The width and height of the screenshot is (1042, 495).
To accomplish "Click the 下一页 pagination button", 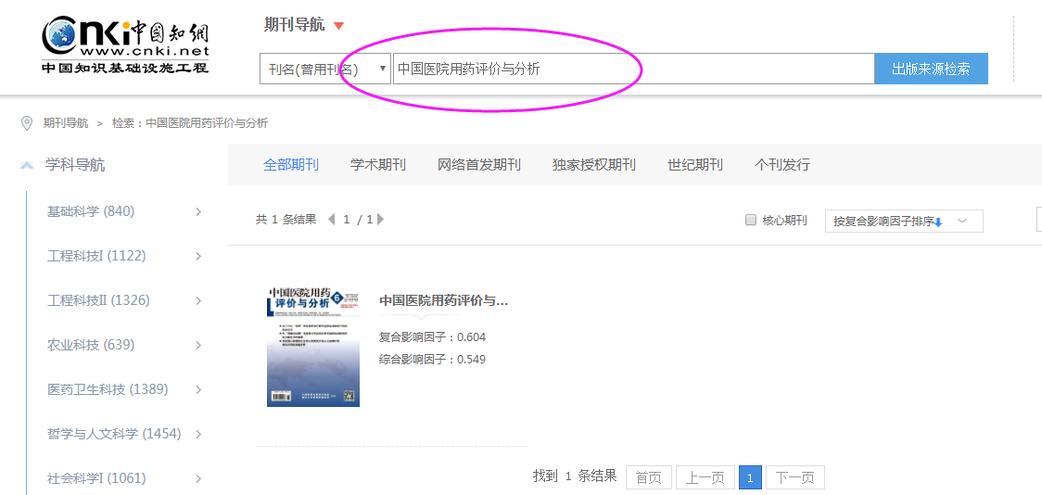I will pyautogui.click(x=794, y=477).
